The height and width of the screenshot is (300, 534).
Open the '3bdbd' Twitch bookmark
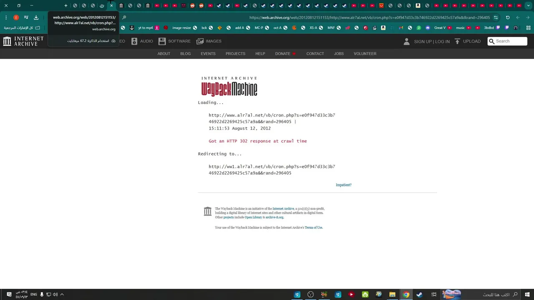tap(492, 28)
